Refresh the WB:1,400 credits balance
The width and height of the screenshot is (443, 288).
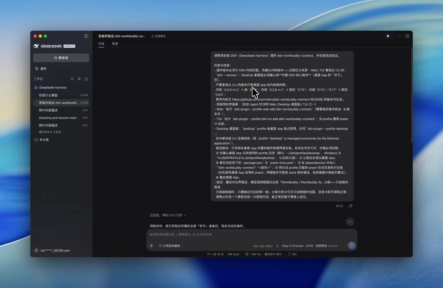[x=277, y=246]
